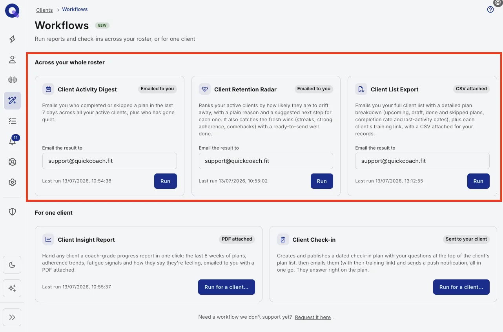Viewport: 503px width, 332px height.
Task: Click Last run 13/07/2026, 10:55:02 text
Action: [x=233, y=181]
